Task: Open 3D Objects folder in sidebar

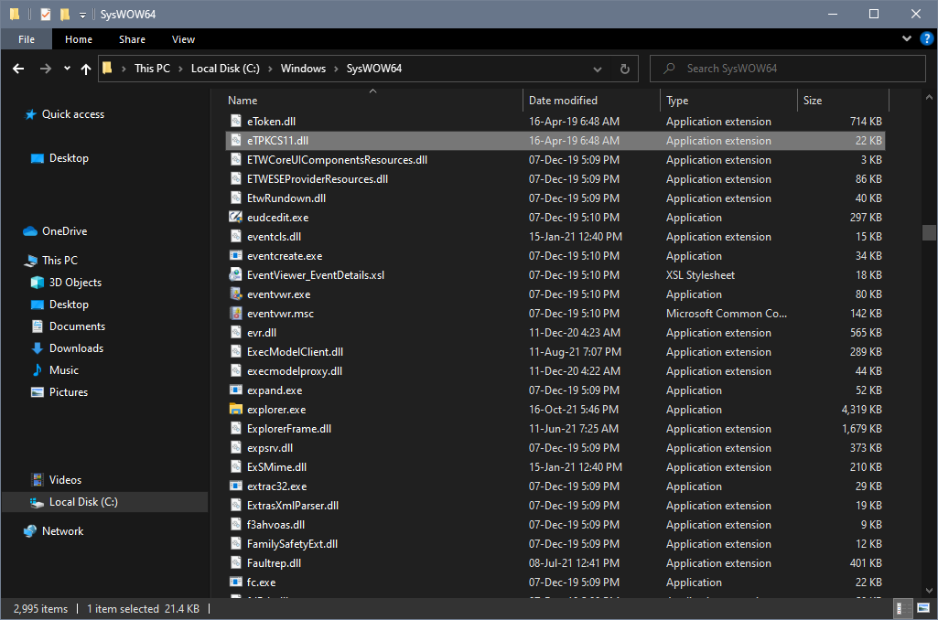Action: [75, 283]
